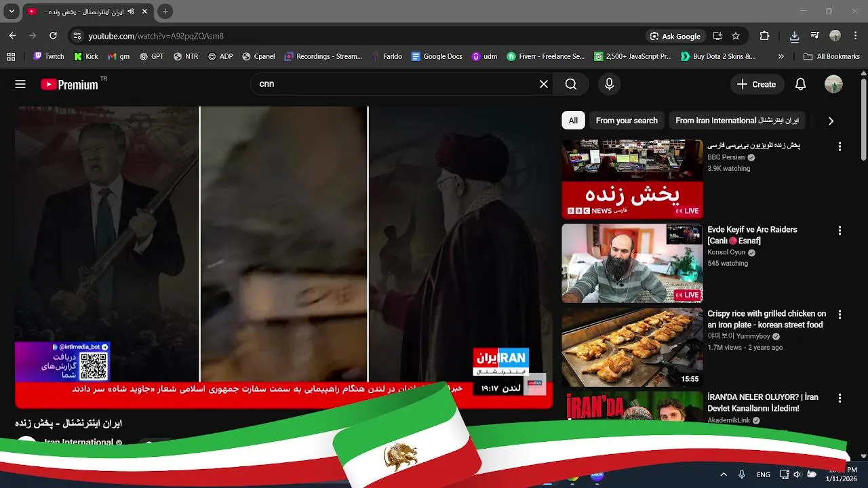Open a new tab with the plus button
The width and height of the screenshot is (868, 488).
(x=165, y=12)
